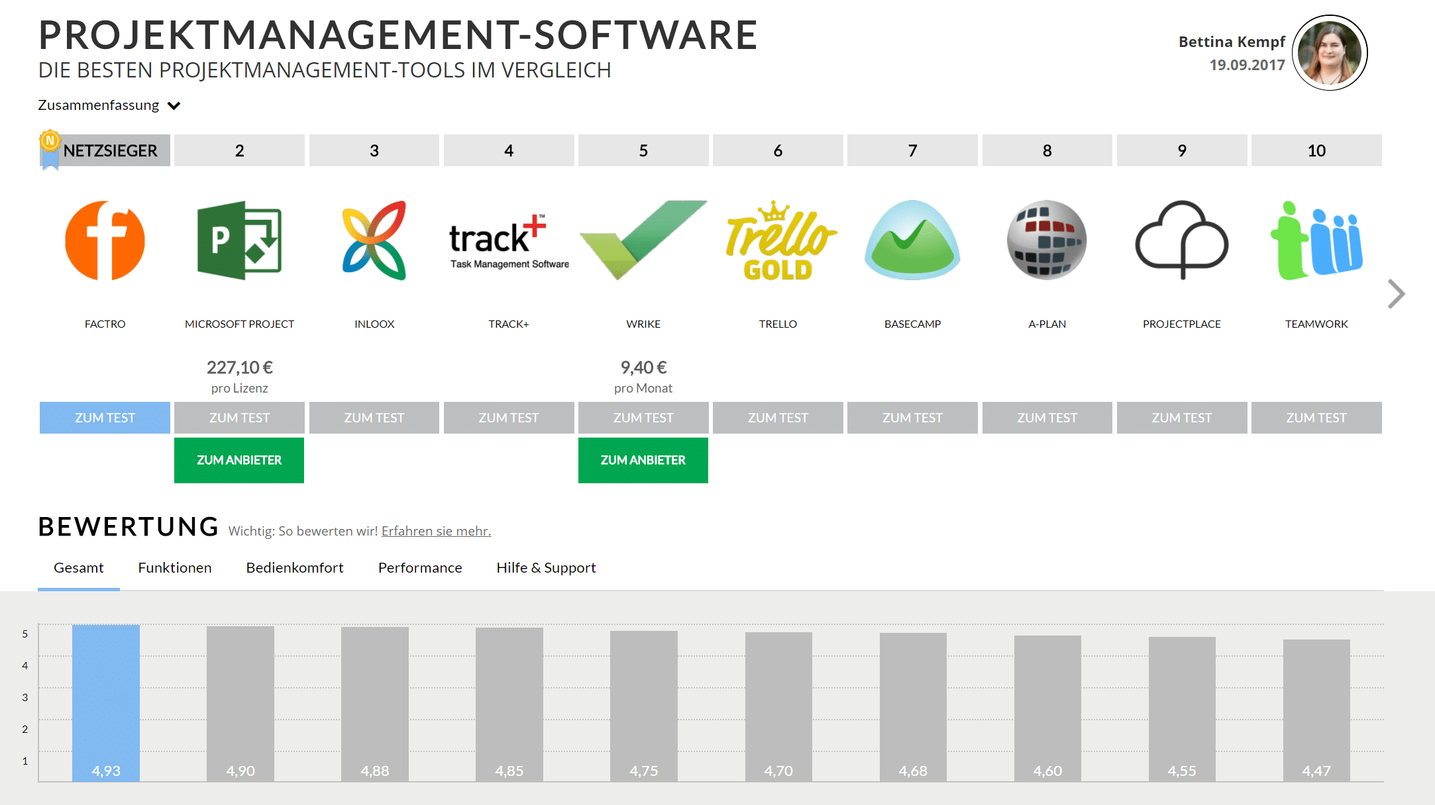Image resolution: width=1435 pixels, height=805 pixels.
Task: Click the 227,10 € price
Action: tap(239, 367)
